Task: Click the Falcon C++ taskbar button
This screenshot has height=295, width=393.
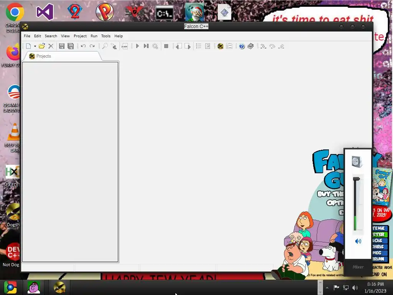Action: coord(59,287)
